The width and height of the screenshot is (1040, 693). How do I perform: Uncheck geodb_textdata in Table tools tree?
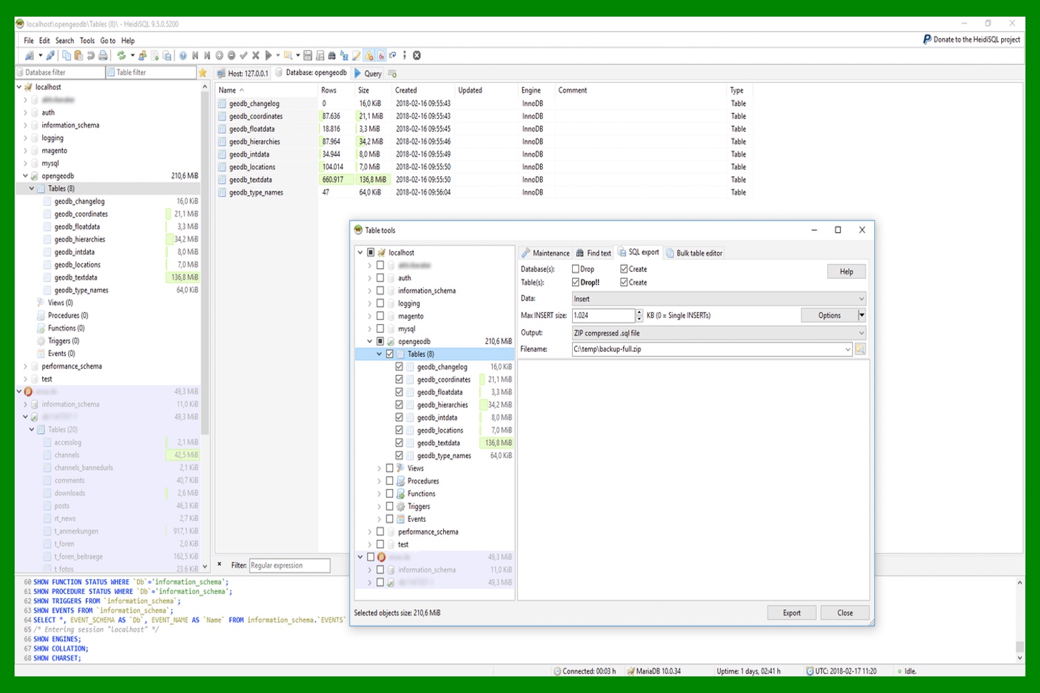tap(399, 443)
